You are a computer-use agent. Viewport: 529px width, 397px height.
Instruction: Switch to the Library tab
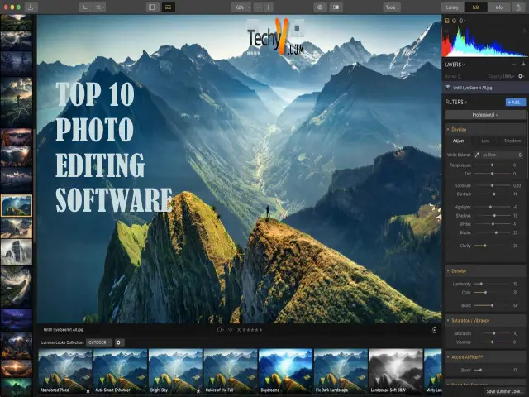point(452,7)
